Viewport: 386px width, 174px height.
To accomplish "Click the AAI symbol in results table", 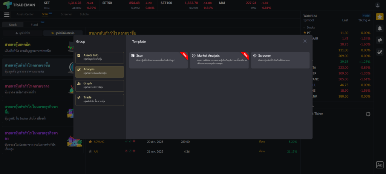I will [96, 151].
